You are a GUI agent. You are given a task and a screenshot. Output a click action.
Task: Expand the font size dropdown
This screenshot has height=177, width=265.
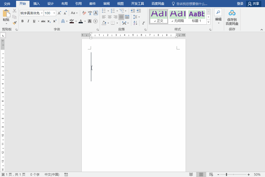54,13
